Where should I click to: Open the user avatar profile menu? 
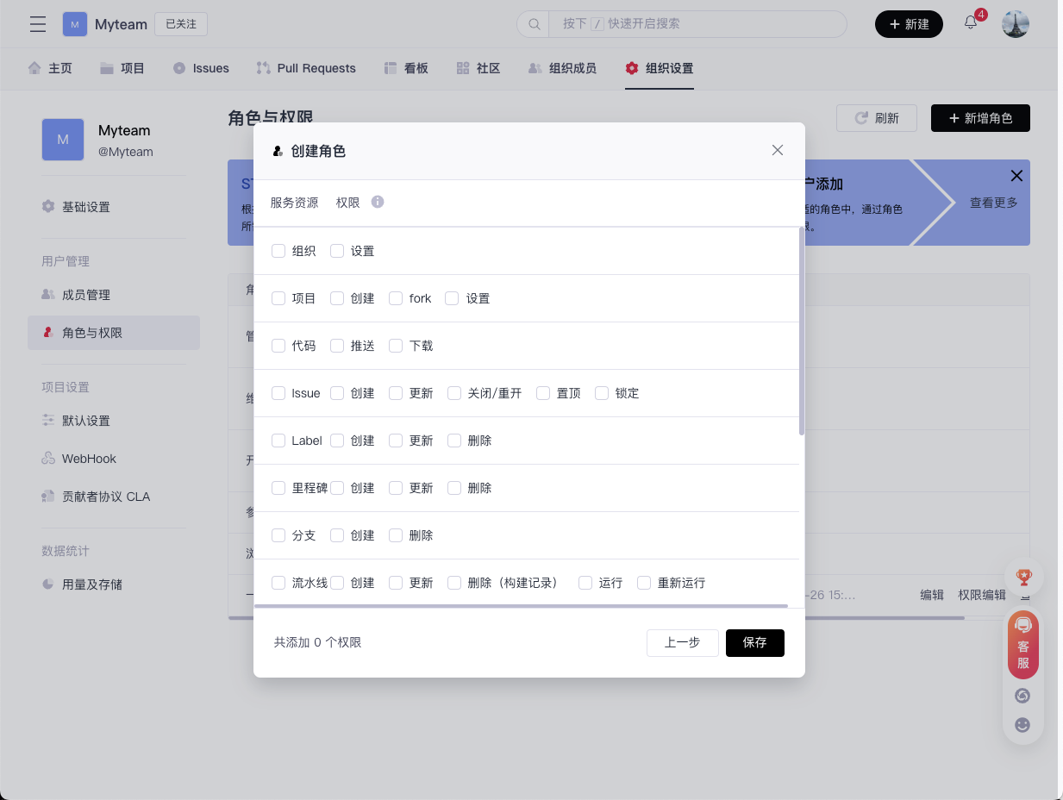point(1016,24)
